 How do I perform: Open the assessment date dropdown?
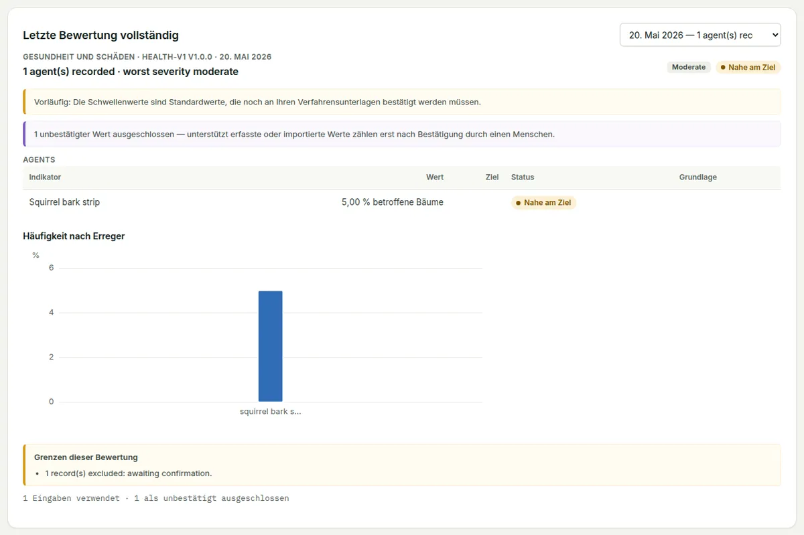700,35
